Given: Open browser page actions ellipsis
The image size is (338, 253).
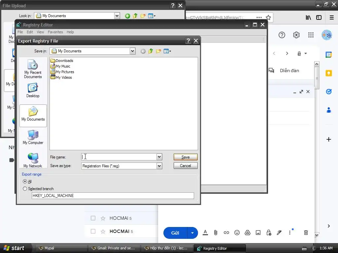Looking at the screenshot, I should (259, 17).
